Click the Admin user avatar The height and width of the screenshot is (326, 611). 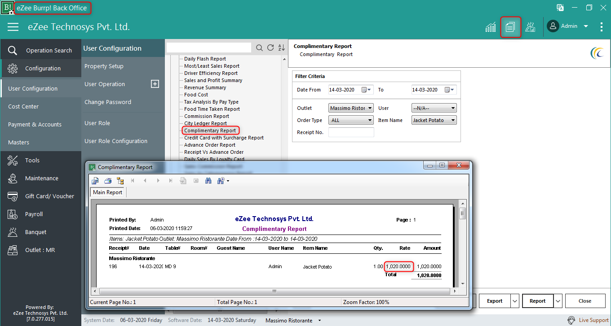point(553,26)
